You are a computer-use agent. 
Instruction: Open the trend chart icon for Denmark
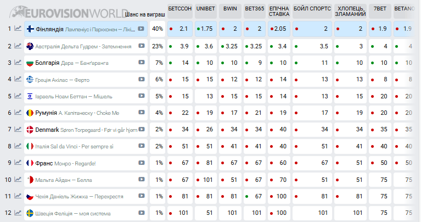[x=18, y=129]
